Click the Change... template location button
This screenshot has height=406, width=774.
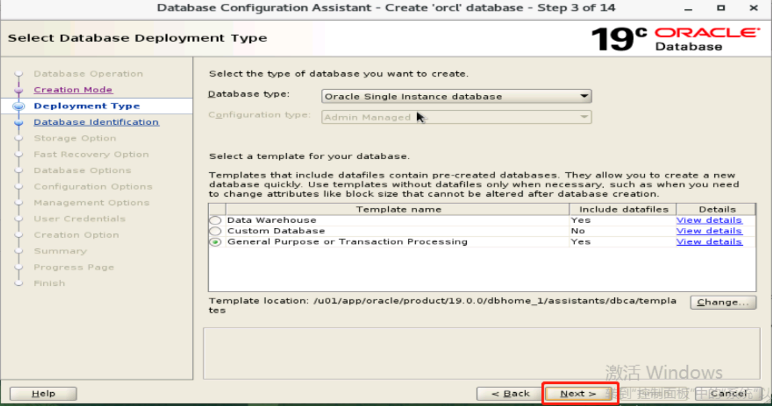pyautogui.click(x=723, y=302)
